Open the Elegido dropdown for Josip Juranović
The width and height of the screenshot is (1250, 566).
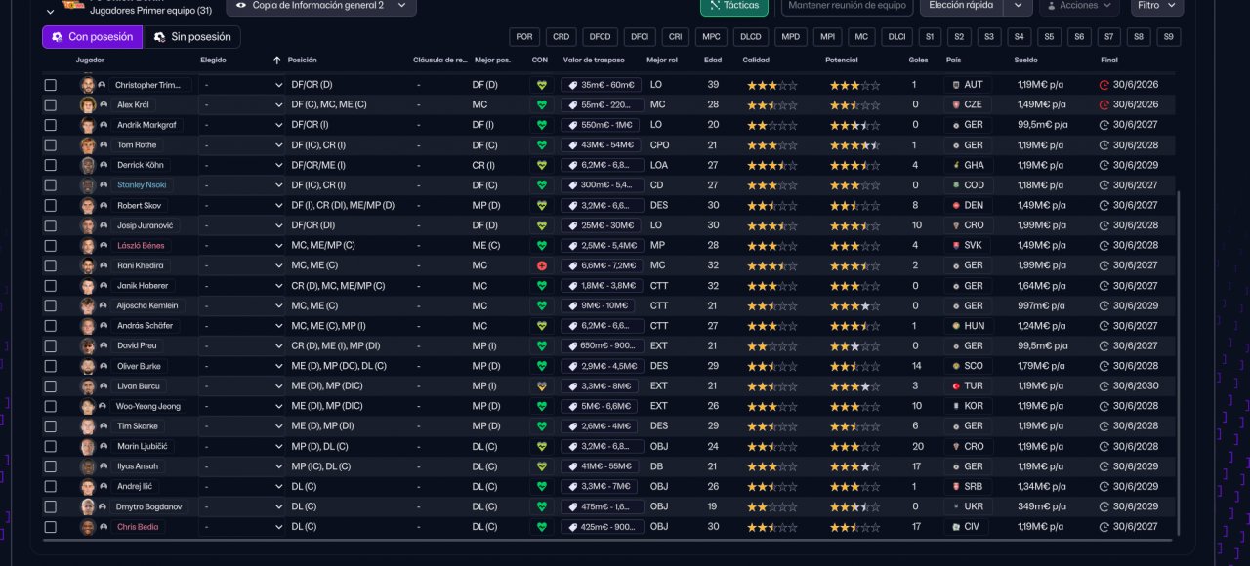click(x=242, y=225)
